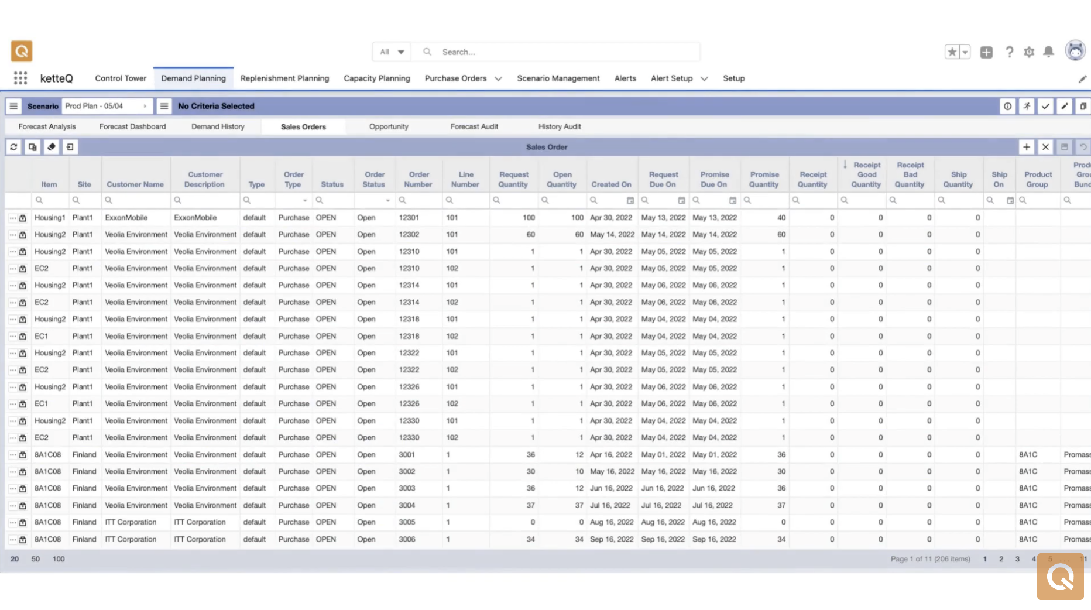Click the eraser clear-filters icon
Viewport: 1091px width, 610px height.
point(52,147)
